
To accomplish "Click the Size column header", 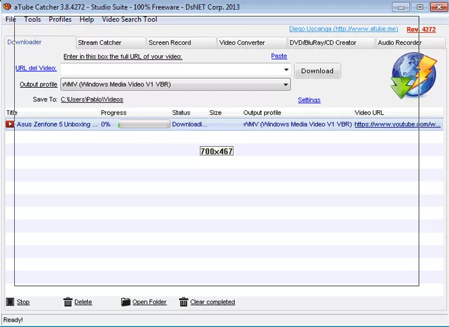I will tap(225, 113).
